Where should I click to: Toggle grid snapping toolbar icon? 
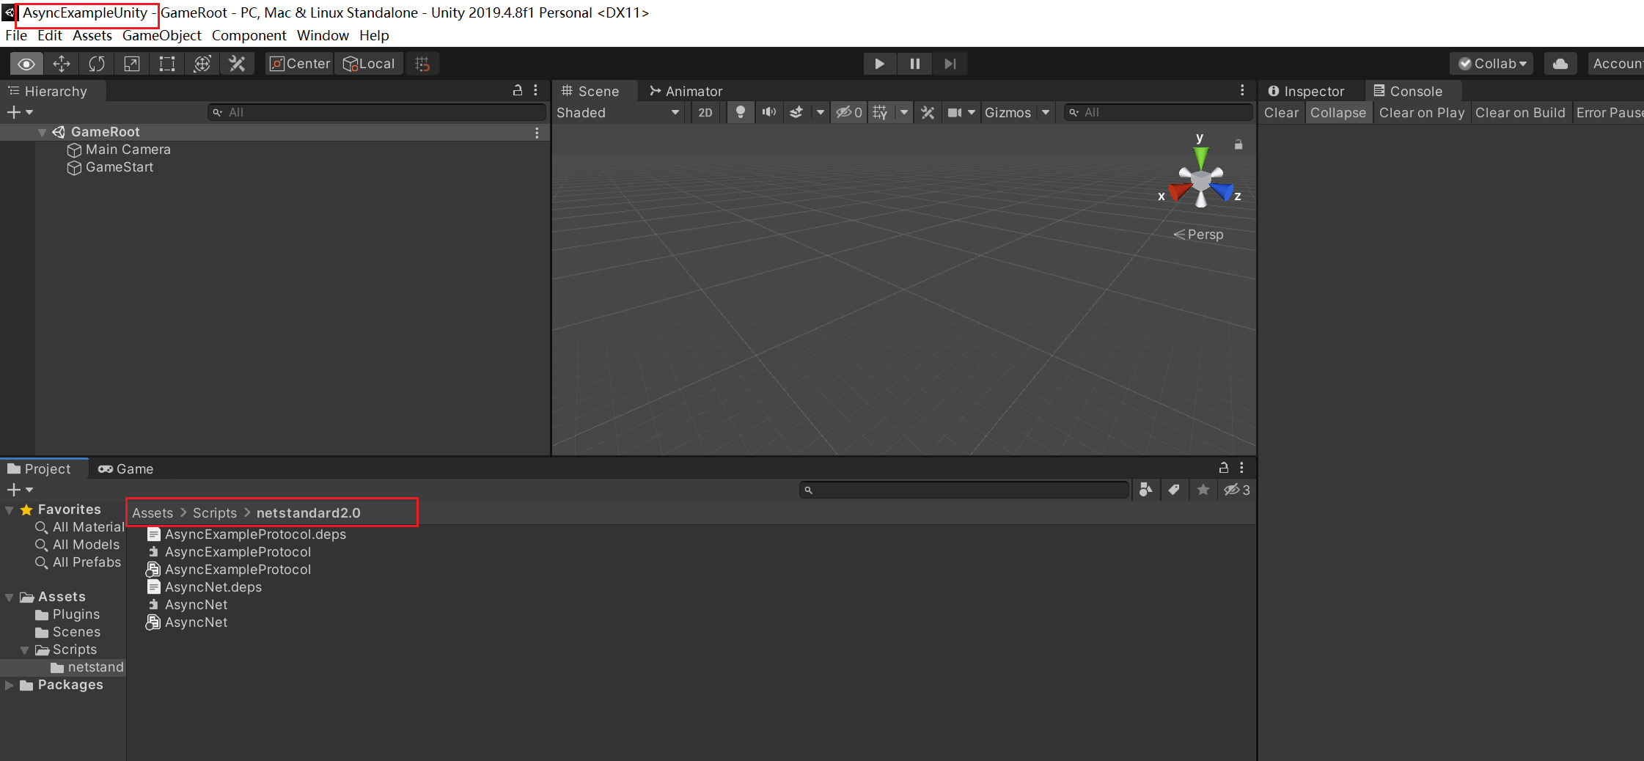point(422,64)
